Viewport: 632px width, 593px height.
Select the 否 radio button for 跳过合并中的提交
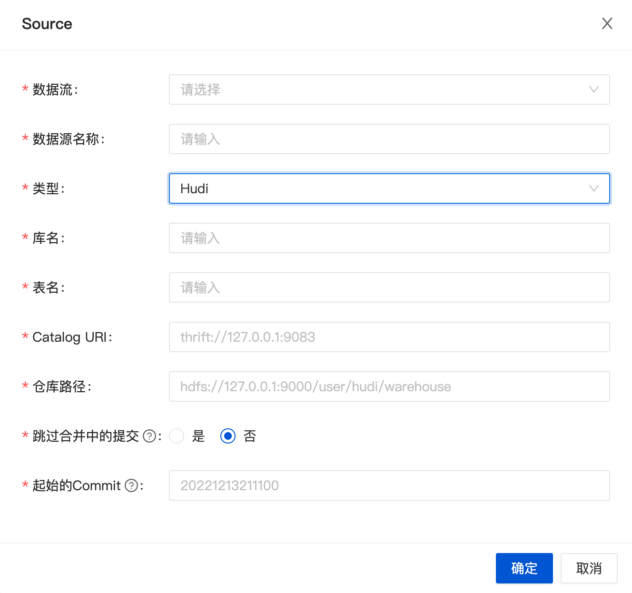[228, 436]
